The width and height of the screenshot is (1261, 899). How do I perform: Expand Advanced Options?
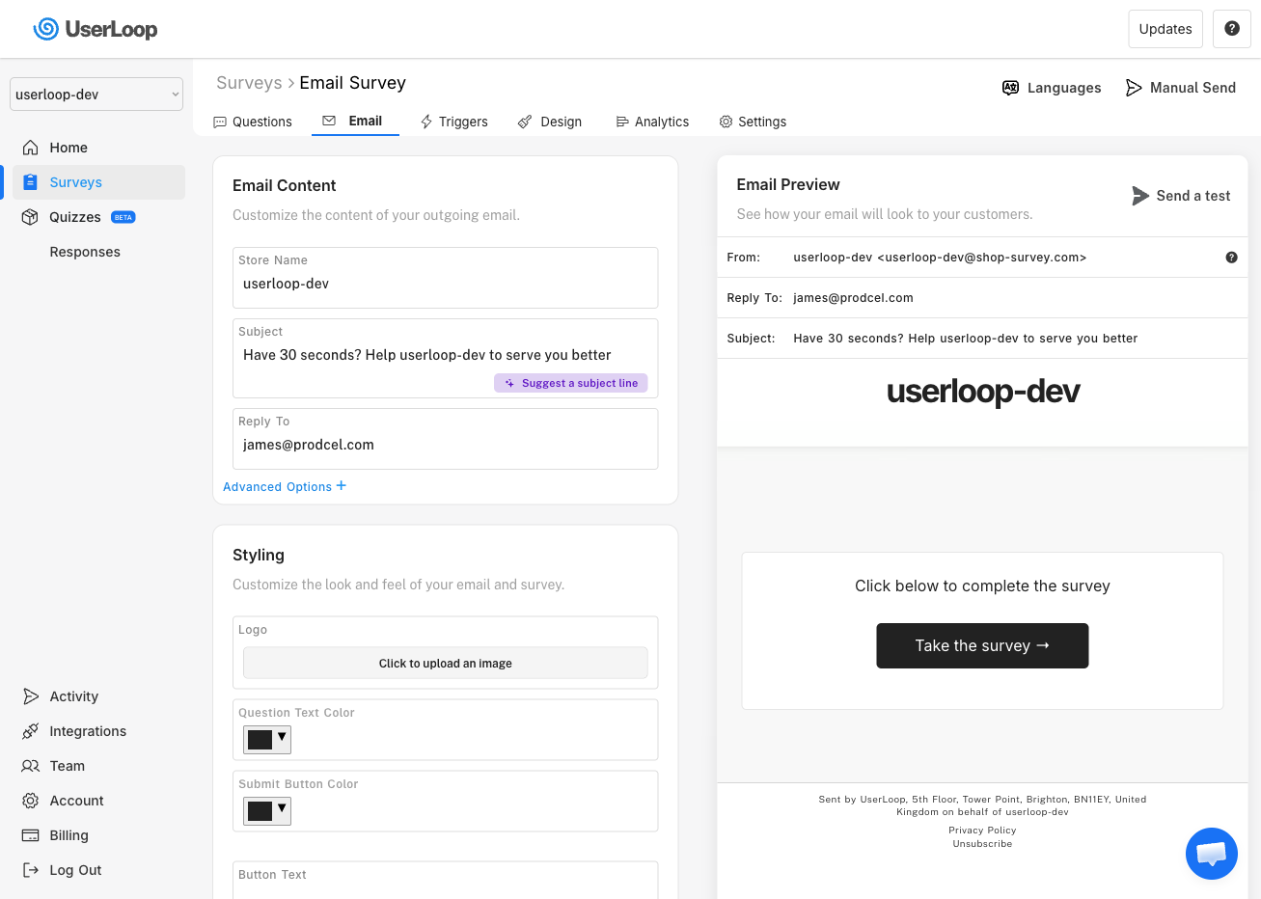pyautogui.click(x=284, y=486)
